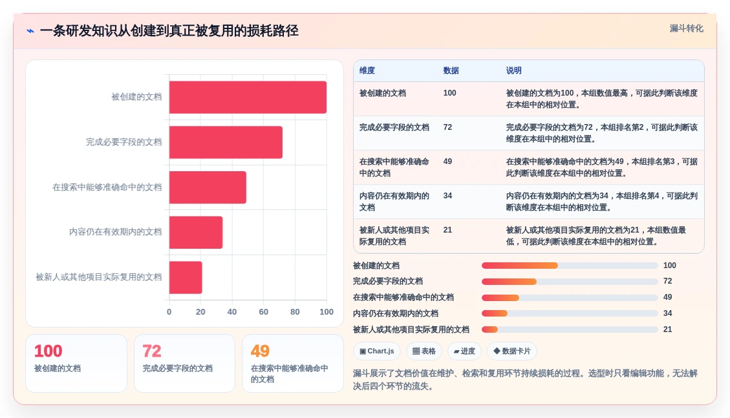Click the 维度 column header
This screenshot has height=418, width=730.
367,70
